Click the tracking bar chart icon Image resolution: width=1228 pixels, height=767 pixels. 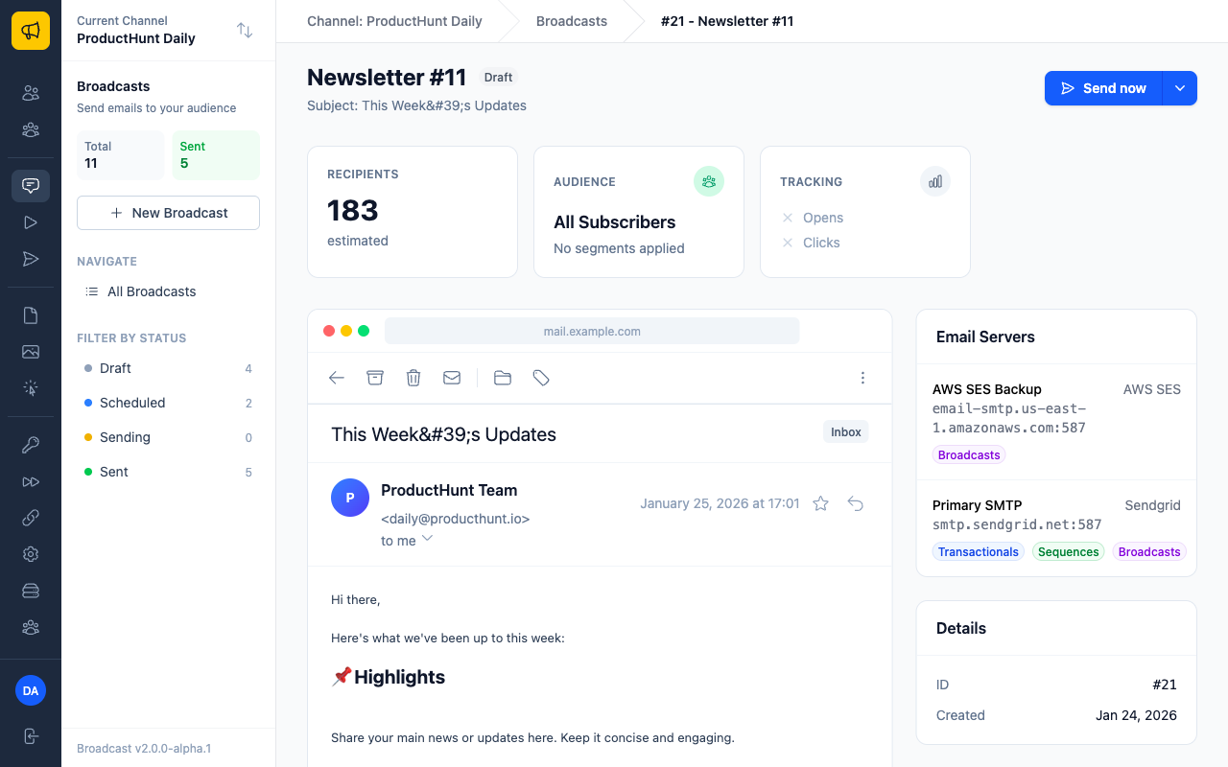click(935, 181)
